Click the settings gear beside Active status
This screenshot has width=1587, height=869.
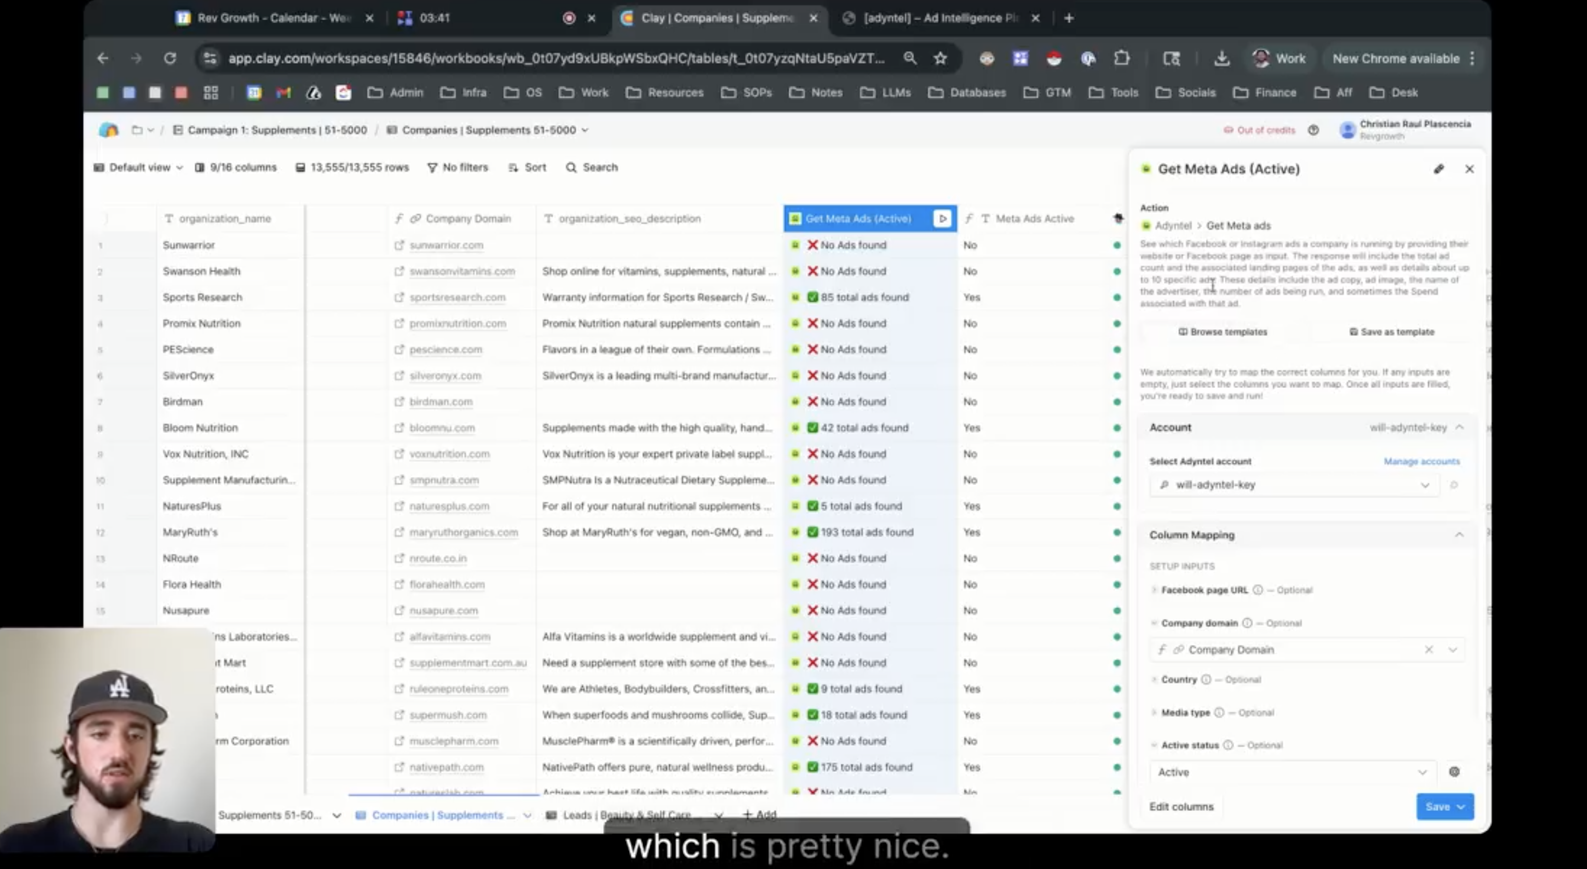(1454, 772)
